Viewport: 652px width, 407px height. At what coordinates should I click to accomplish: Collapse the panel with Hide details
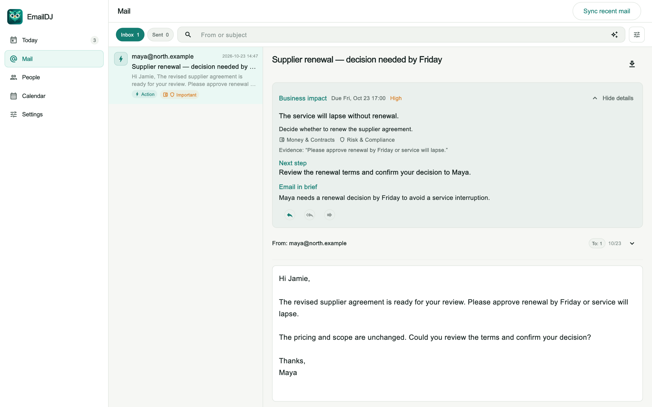(613, 98)
